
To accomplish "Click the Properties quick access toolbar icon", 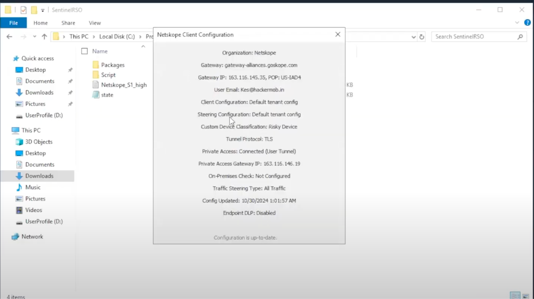I will [x=23, y=10].
